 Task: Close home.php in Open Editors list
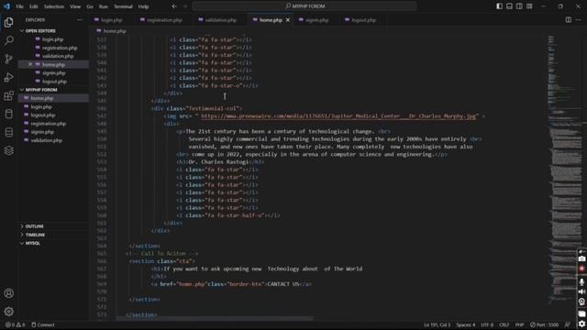click(x=30, y=64)
